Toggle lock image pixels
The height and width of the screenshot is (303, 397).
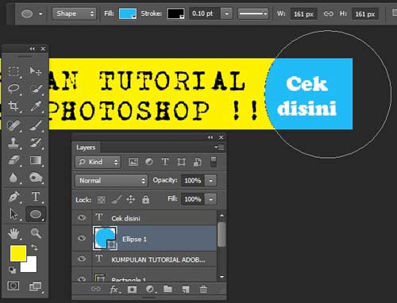[x=116, y=199]
